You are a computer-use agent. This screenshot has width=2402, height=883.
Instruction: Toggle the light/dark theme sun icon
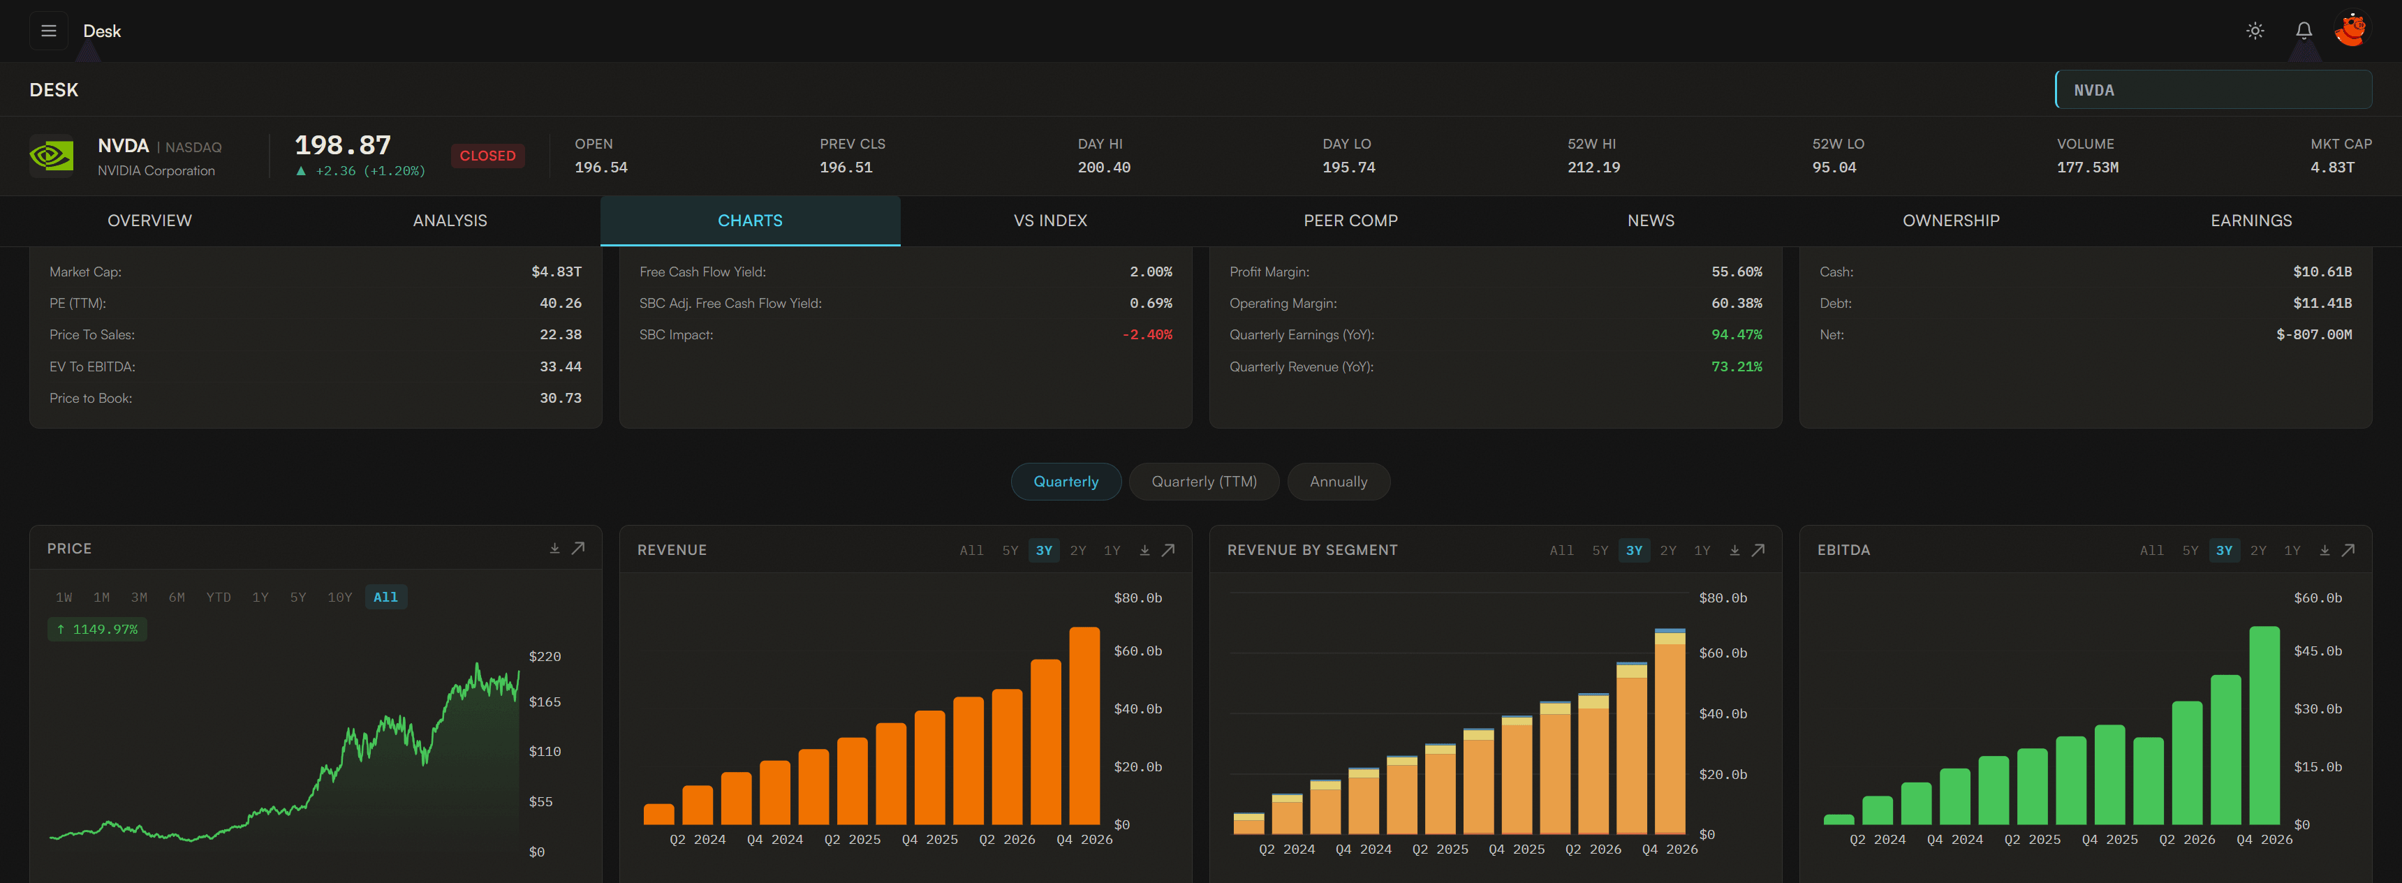click(2255, 31)
